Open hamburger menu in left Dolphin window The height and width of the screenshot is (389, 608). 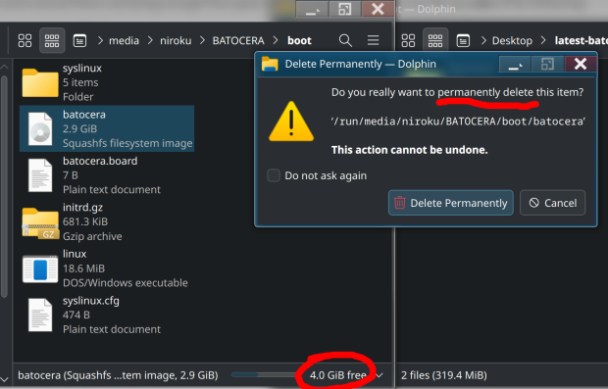pyautogui.click(x=373, y=40)
